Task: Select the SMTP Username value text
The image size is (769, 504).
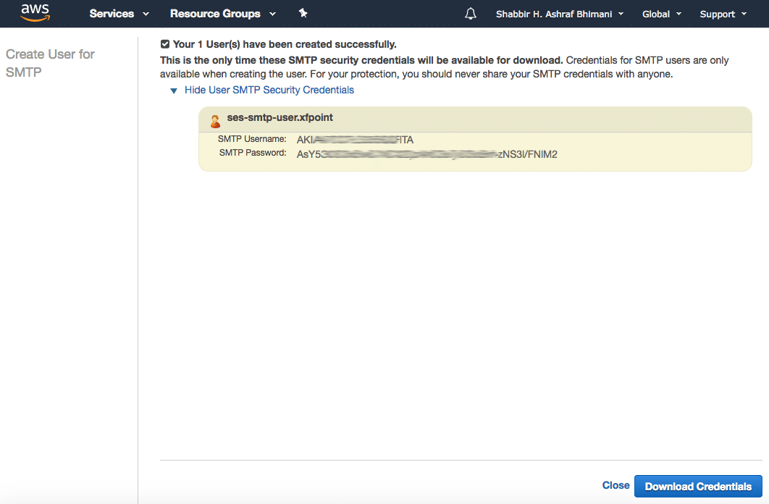Action: point(355,140)
